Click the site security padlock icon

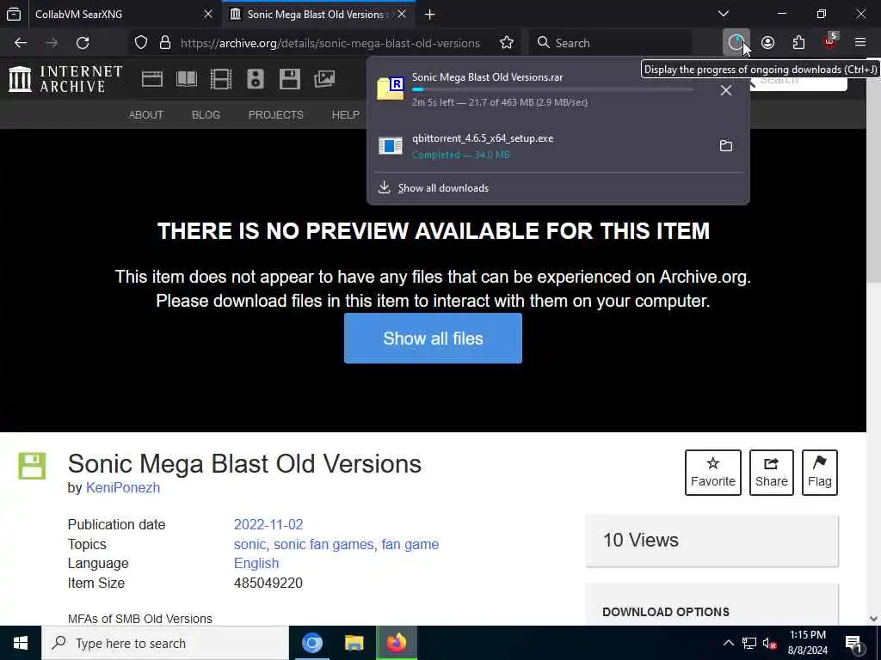point(165,43)
